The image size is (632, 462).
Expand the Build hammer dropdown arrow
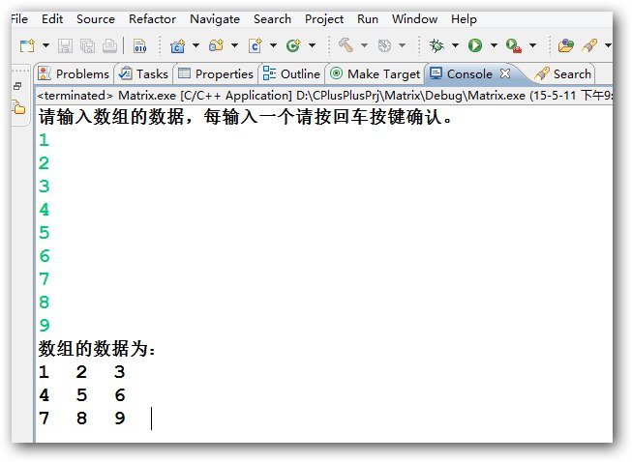(364, 45)
